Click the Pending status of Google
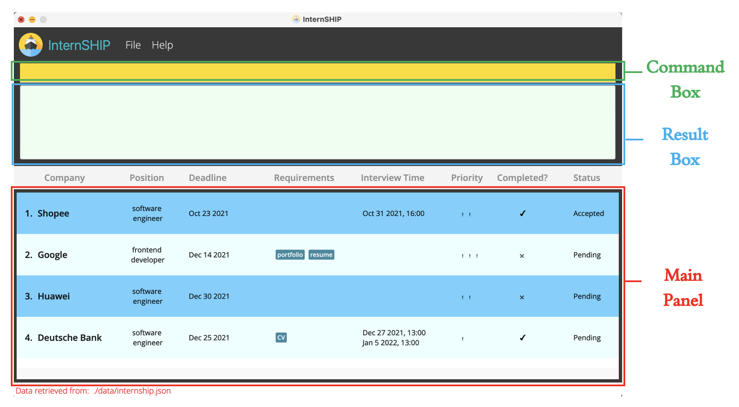Image resolution: width=739 pixels, height=407 pixels. click(x=587, y=255)
